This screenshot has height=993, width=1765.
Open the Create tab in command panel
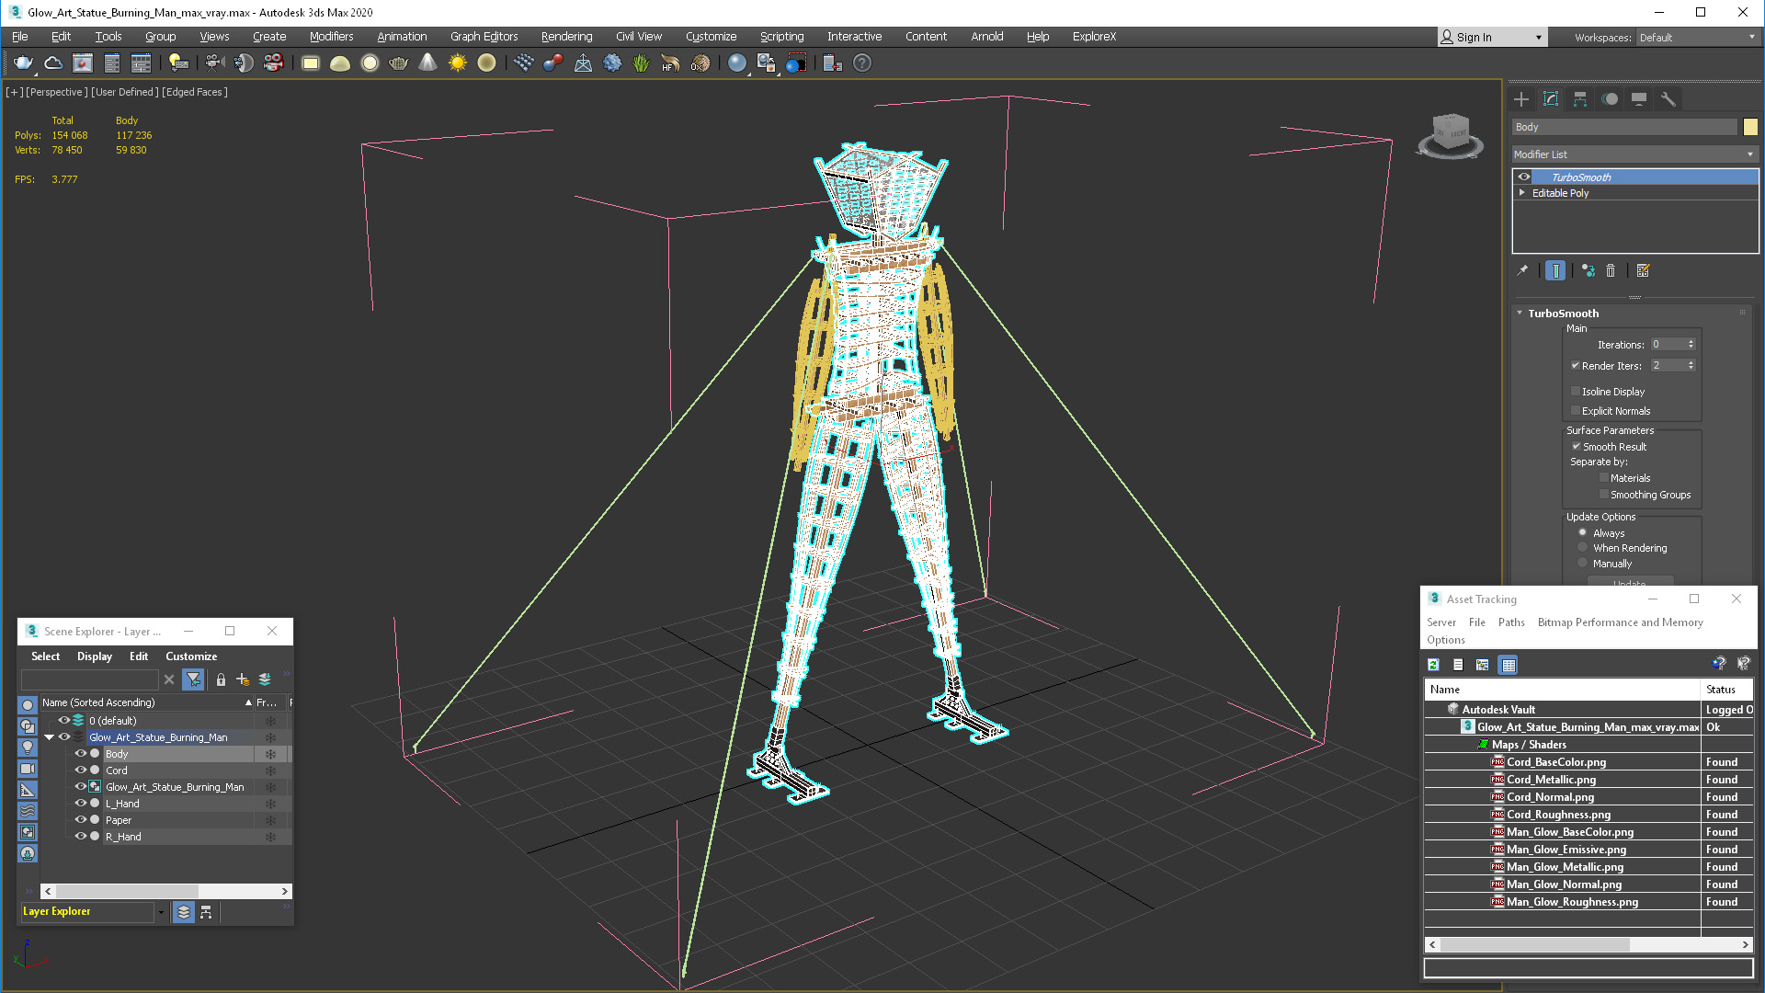click(1521, 99)
